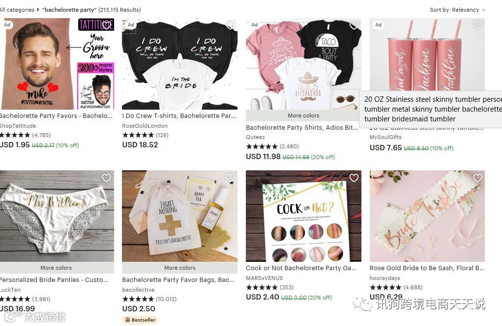Open the Sort by Relevancy dropdown
Screen dimensions: 502x326
coord(457,10)
